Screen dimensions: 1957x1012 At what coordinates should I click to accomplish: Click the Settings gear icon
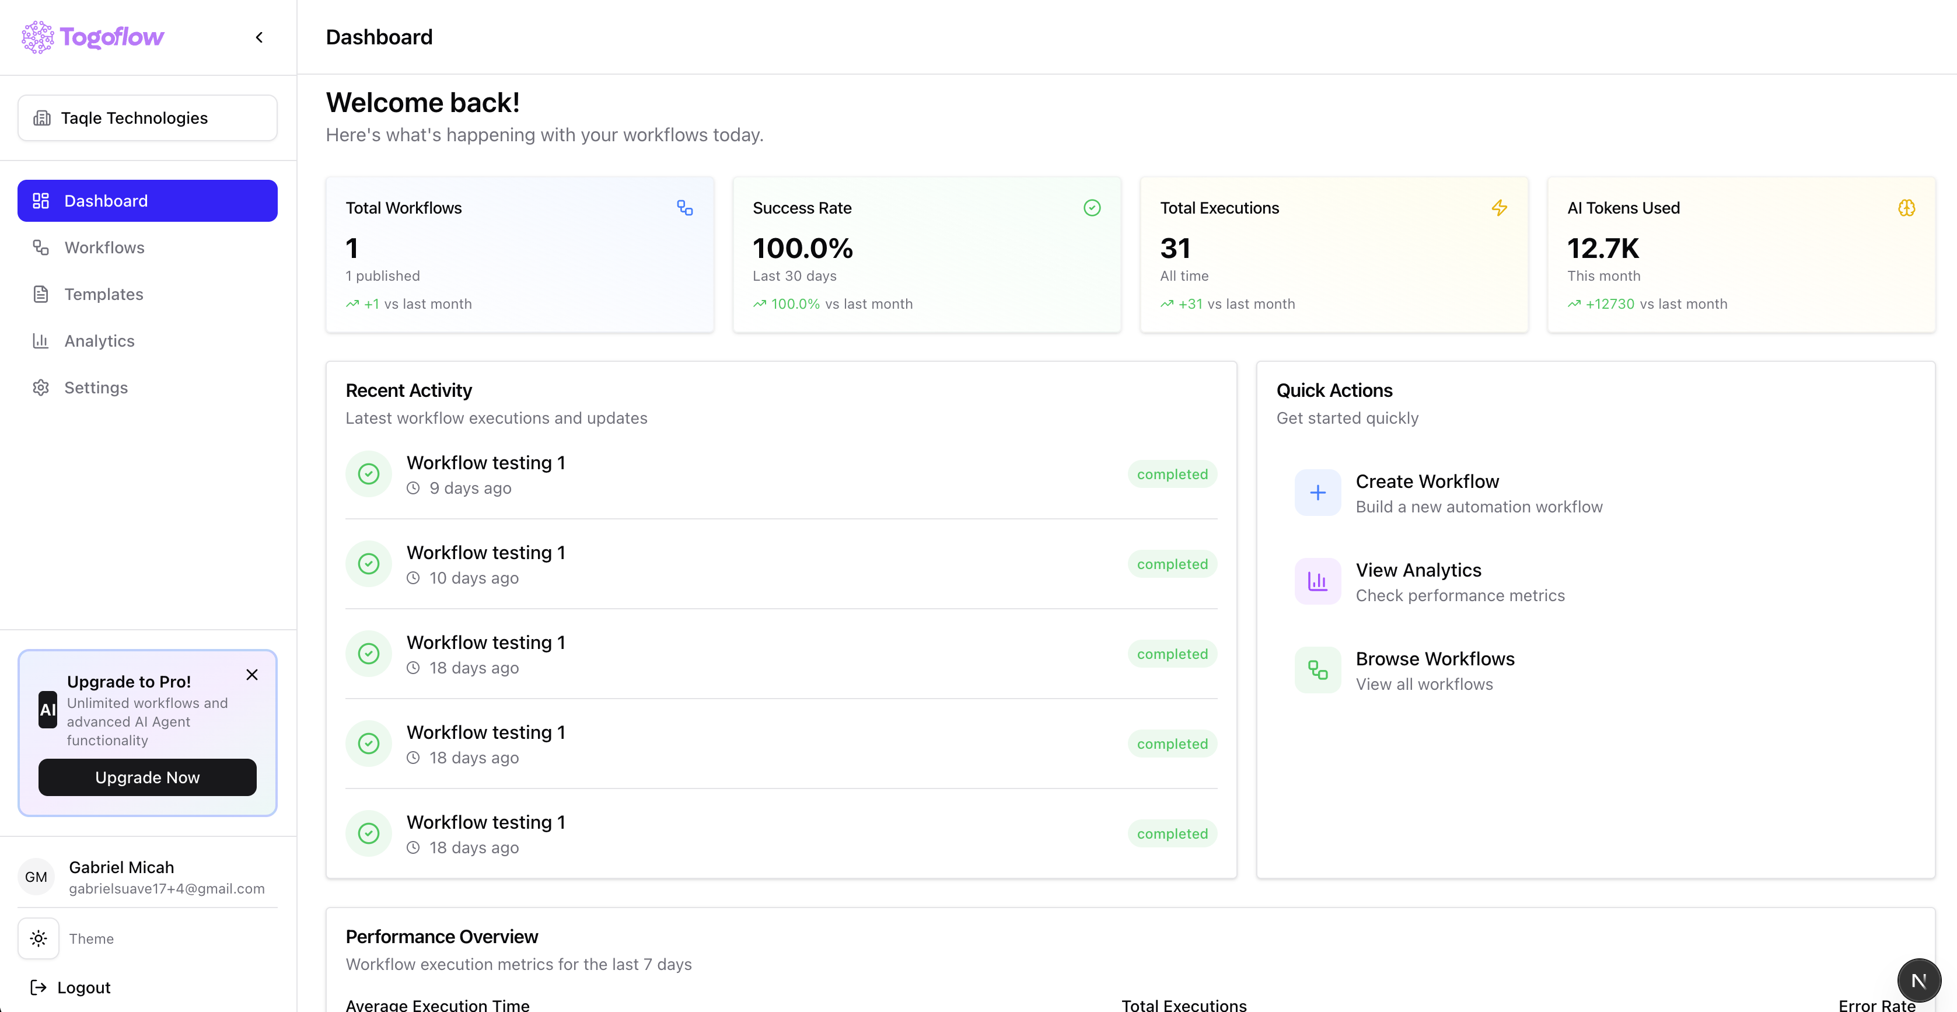coord(41,388)
